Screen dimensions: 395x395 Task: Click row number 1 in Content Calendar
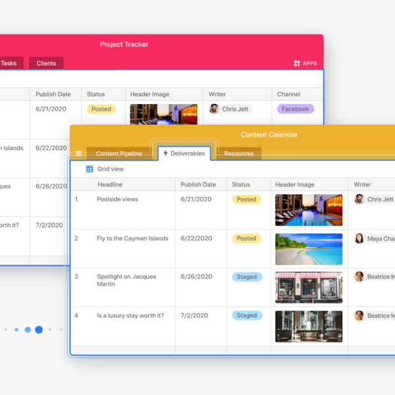76,199
